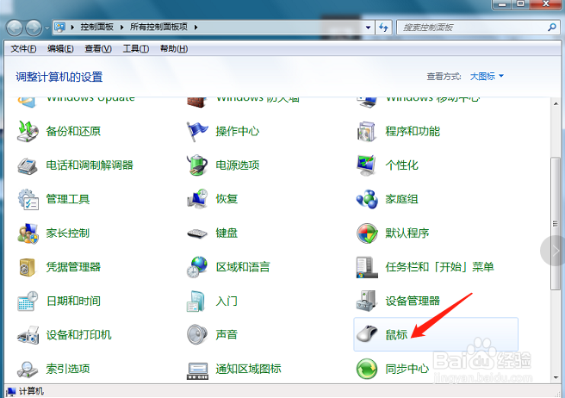565x398 pixels.
Task: Click the 默认程序 icon
Action: 367,233
